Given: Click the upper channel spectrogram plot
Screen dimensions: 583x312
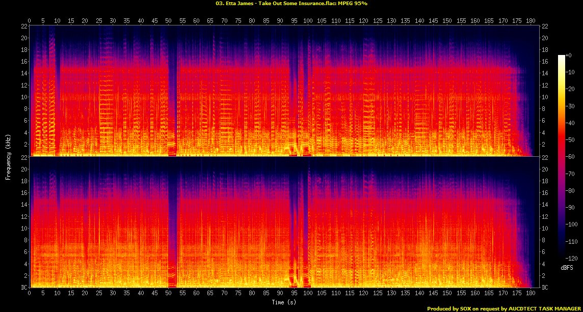Looking at the screenshot, I should 284,91.
